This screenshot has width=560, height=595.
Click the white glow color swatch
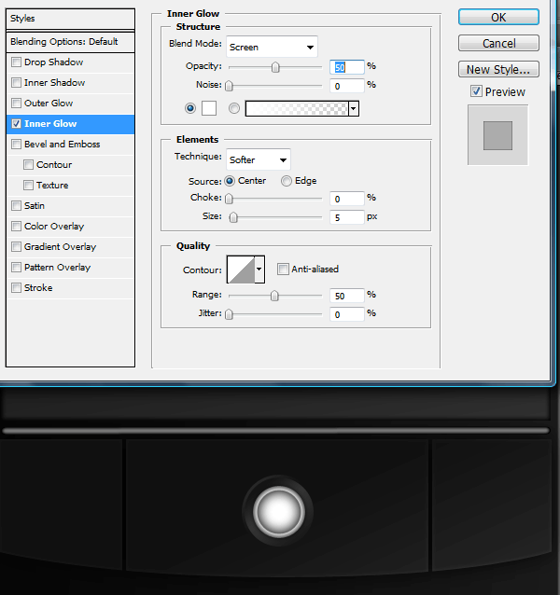209,108
